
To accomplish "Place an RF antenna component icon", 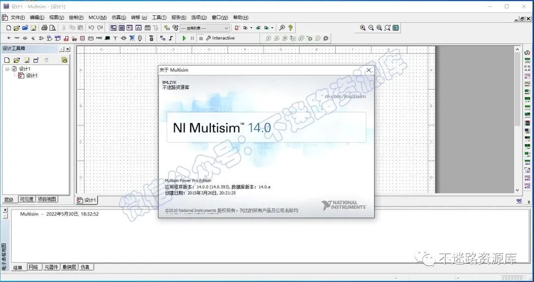I will coord(115,39).
